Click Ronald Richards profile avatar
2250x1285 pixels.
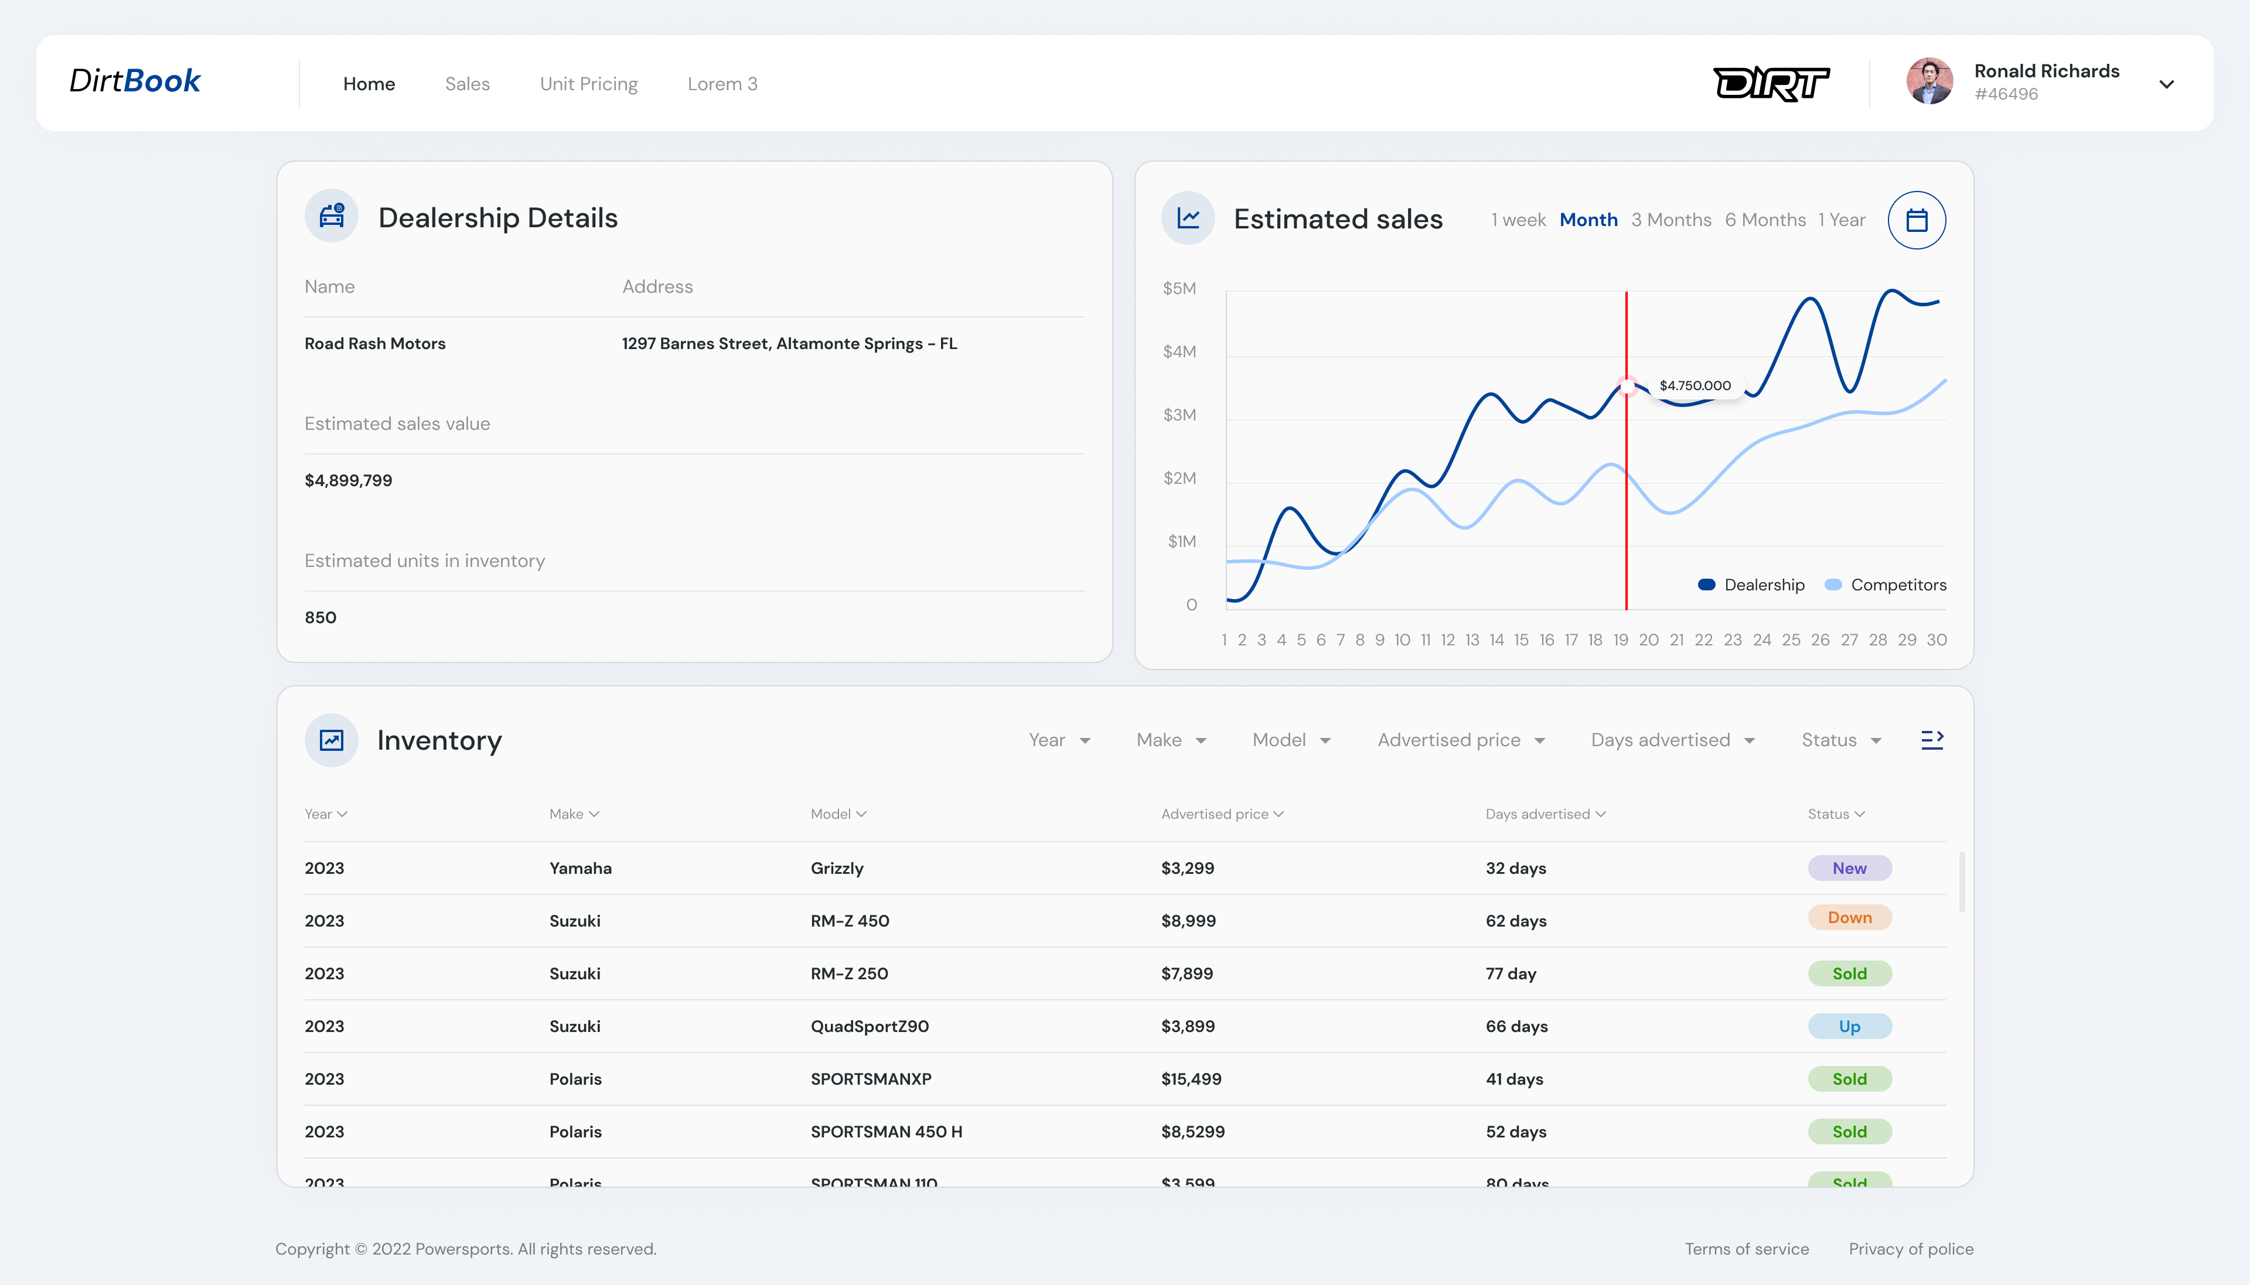[x=1929, y=82]
